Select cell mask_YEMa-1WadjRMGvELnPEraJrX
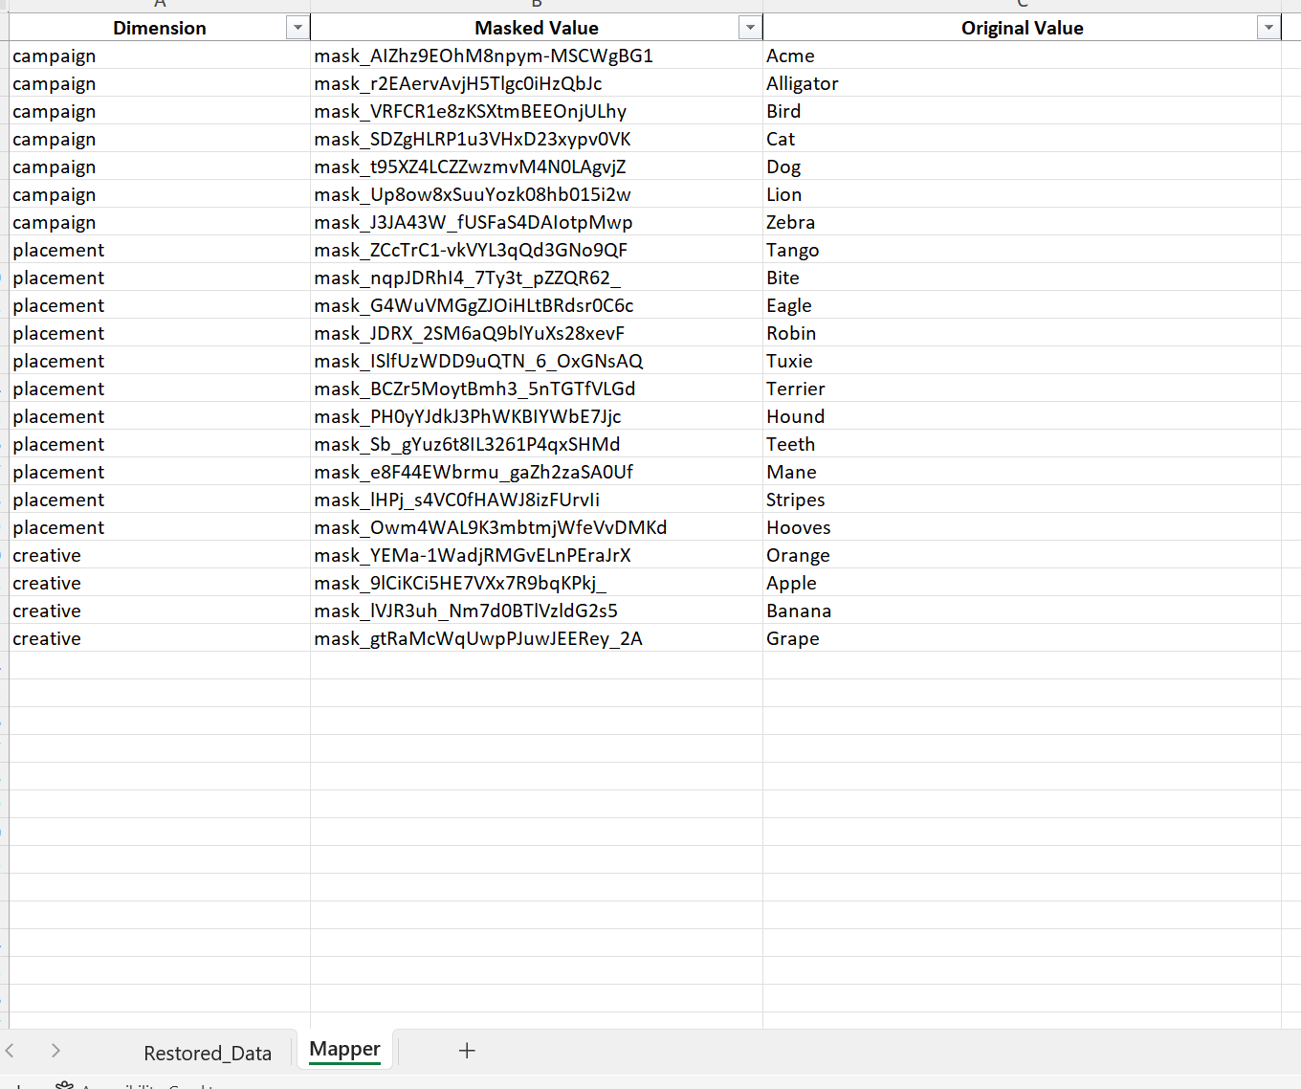The image size is (1301, 1089). point(537,555)
